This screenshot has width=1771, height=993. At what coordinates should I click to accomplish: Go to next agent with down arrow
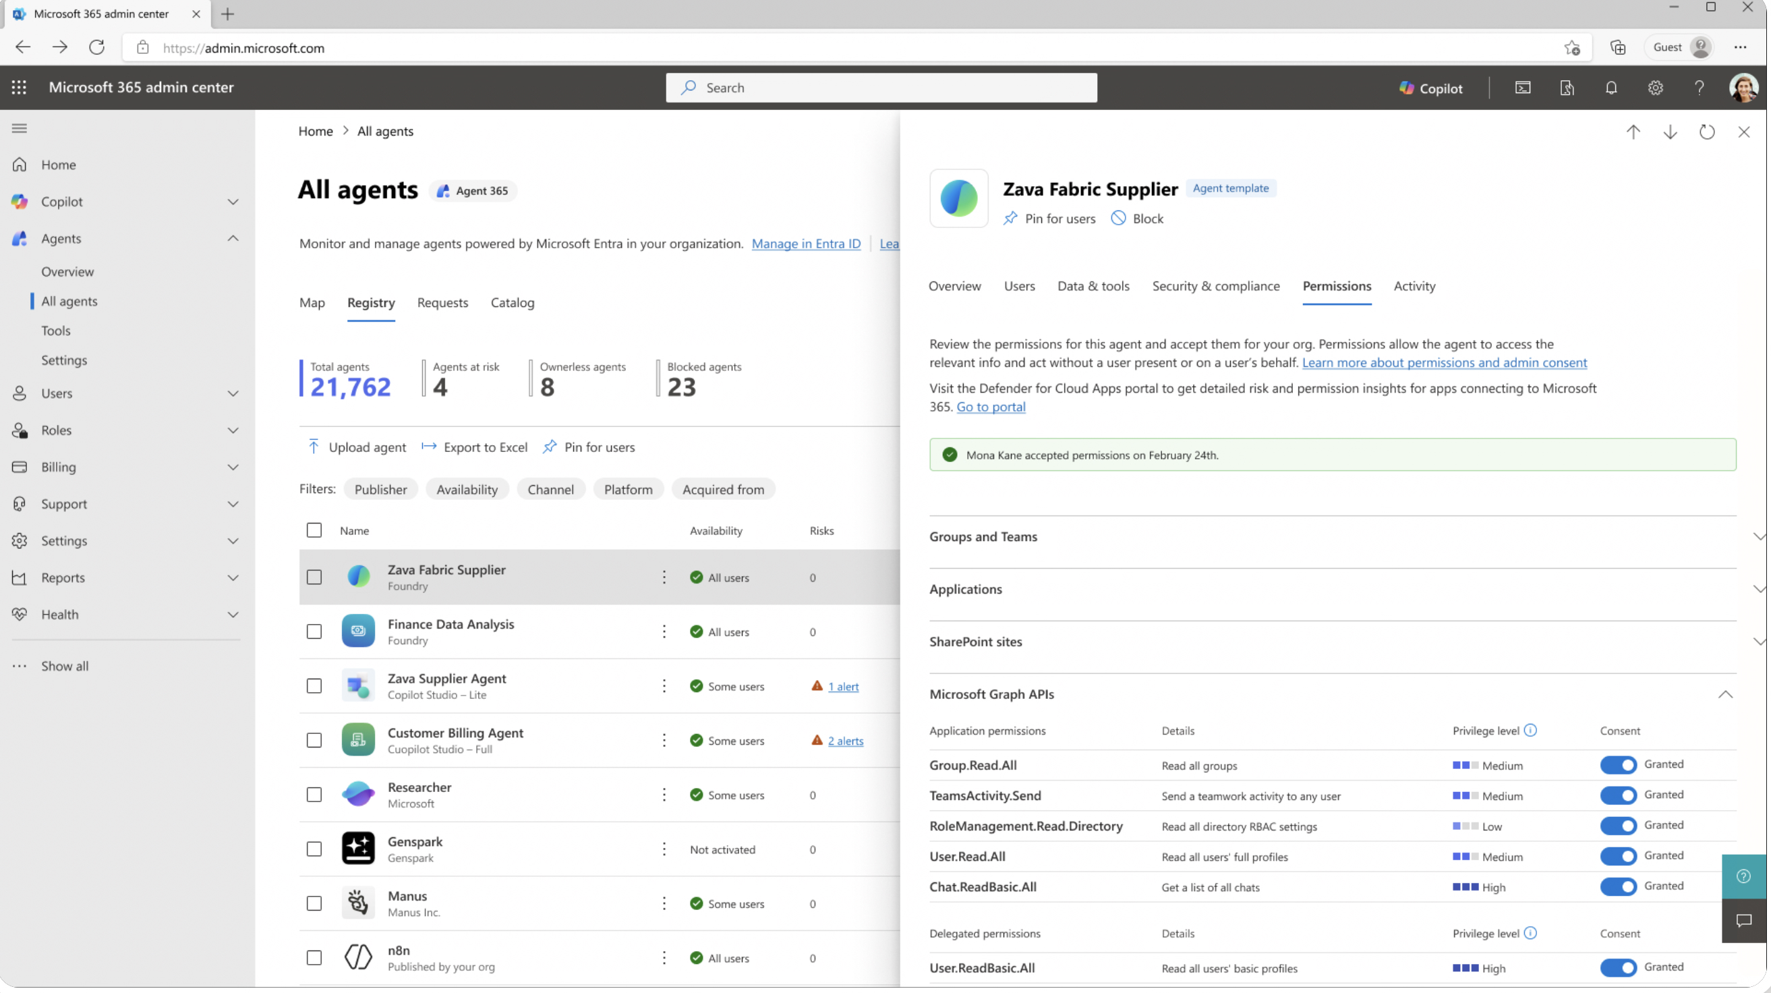[x=1670, y=132]
